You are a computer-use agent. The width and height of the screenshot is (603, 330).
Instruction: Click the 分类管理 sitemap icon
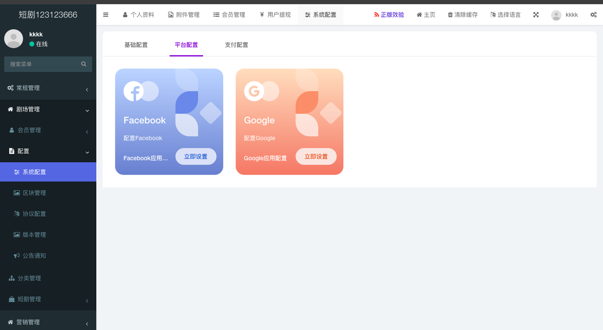(x=12, y=278)
